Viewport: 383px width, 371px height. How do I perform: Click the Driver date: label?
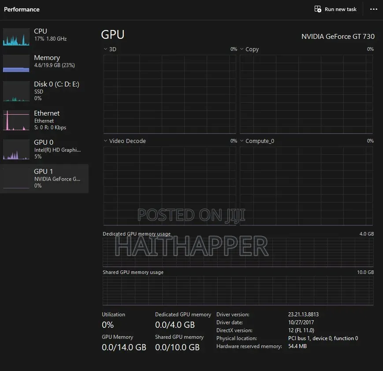tap(230, 322)
